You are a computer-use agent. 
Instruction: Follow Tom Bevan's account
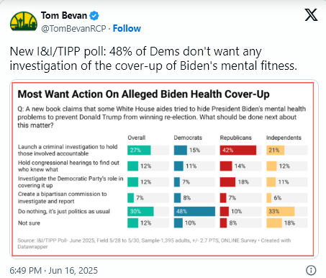pyautogui.click(x=127, y=28)
